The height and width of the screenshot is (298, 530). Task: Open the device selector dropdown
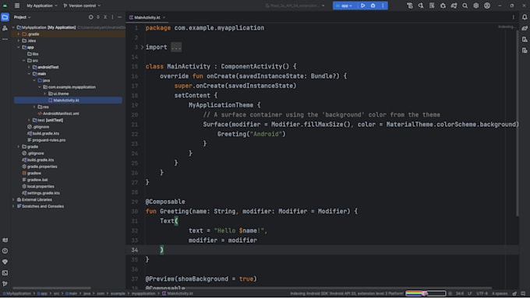coord(295,5)
